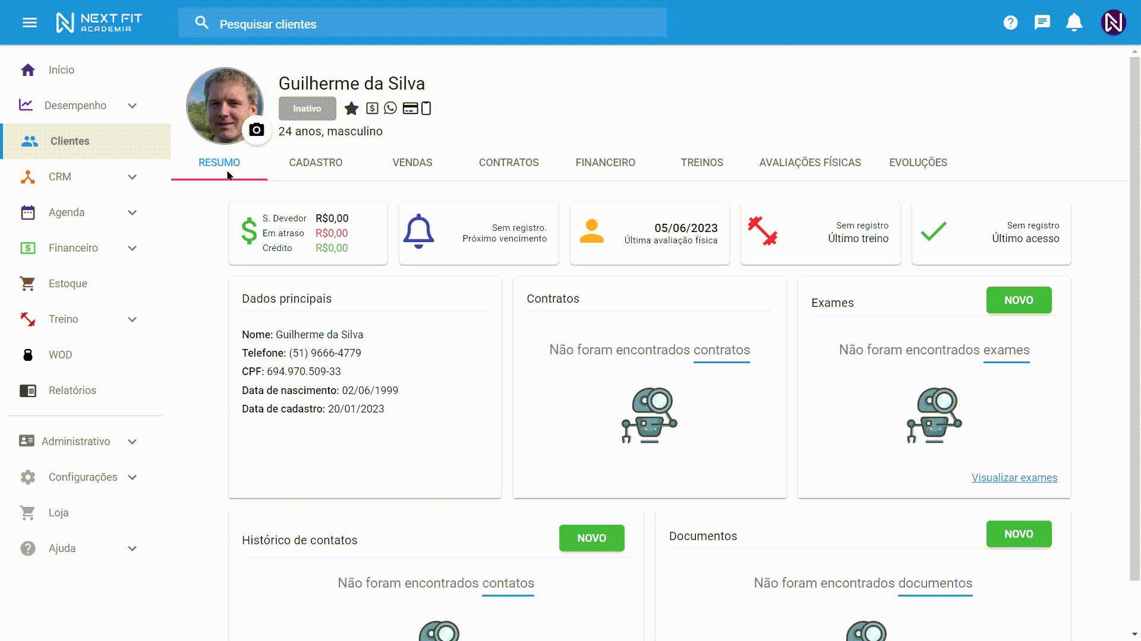
Task: Click the help question mark icon
Action: click(x=1010, y=23)
